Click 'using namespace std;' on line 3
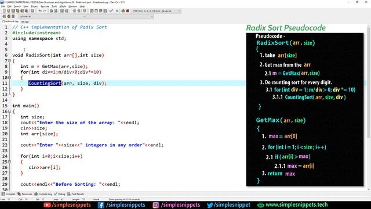 (x=39, y=38)
